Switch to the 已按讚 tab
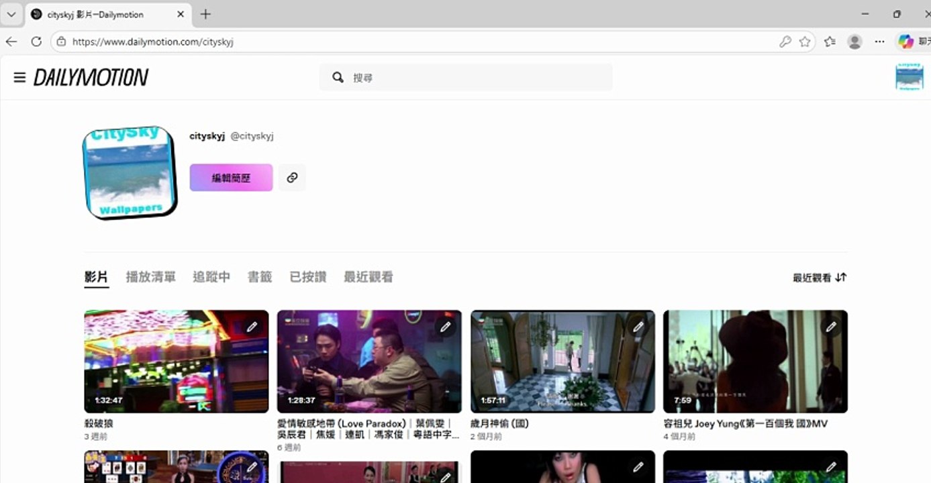Screen dimensions: 931x483 pos(308,277)
